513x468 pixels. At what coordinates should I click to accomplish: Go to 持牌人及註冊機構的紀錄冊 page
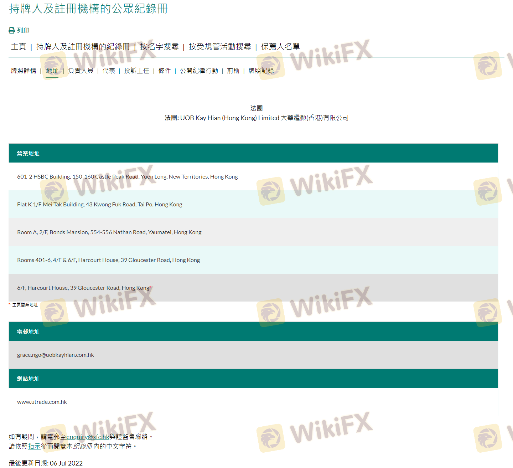pyautogui.click(x=83, y=47)
